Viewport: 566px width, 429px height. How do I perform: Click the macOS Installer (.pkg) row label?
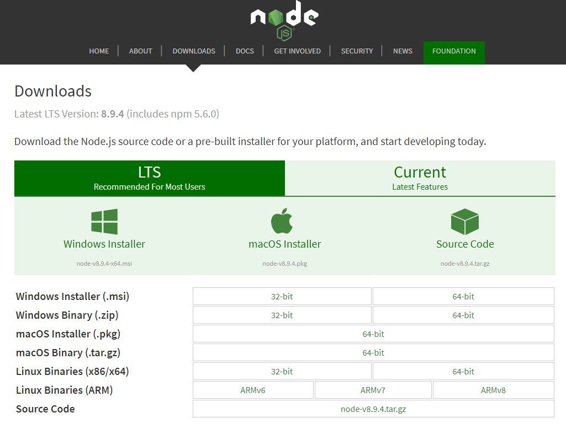tap(68, 334)
